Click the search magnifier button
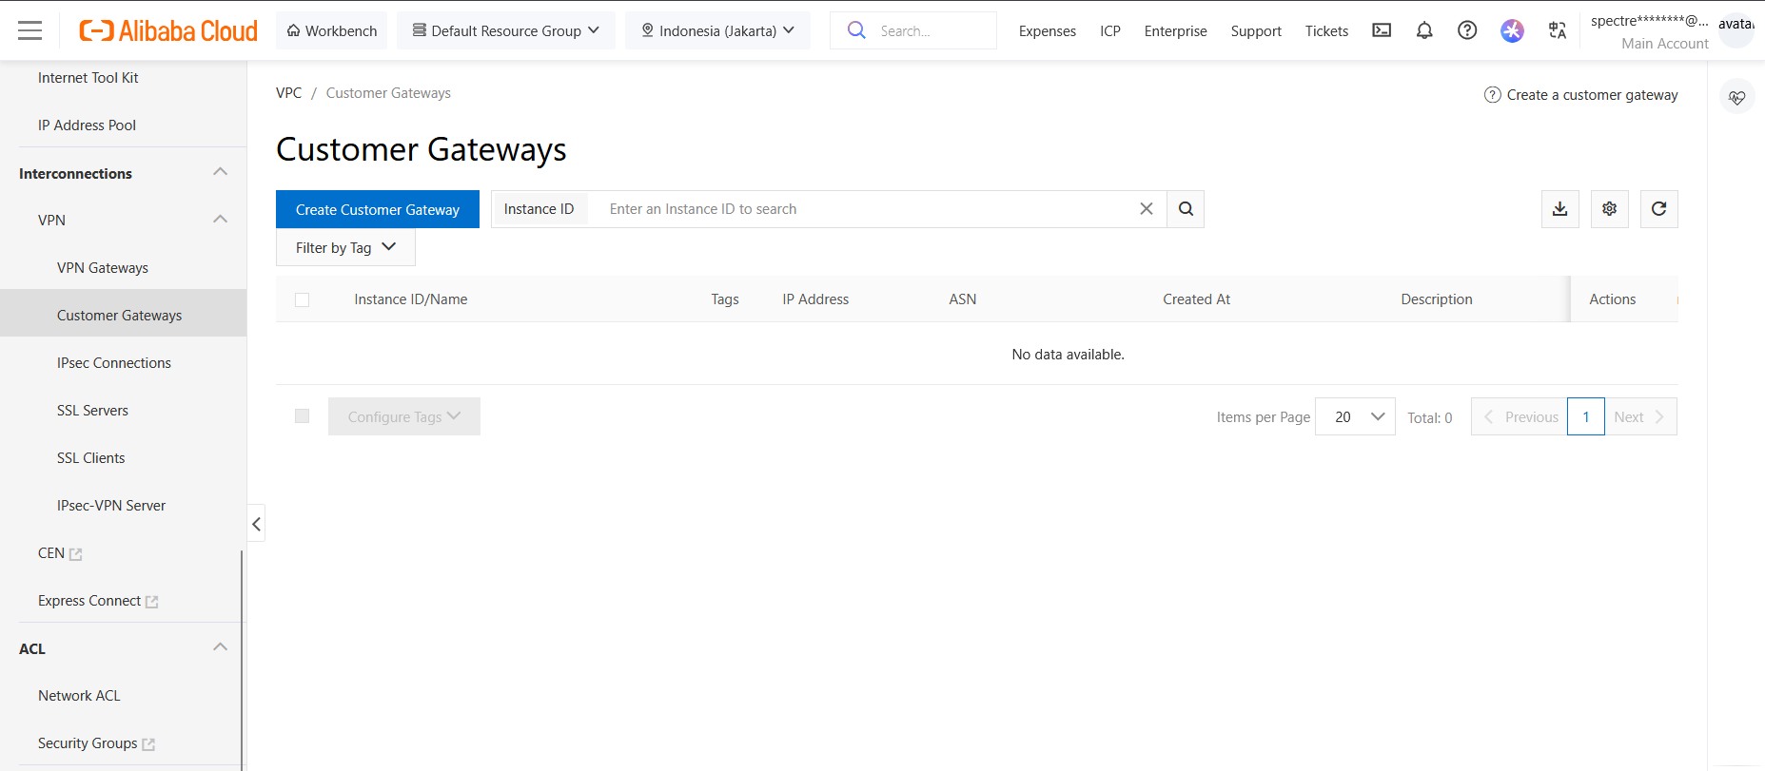This screenshot has width=1765, height=771. click(1186, 209)
